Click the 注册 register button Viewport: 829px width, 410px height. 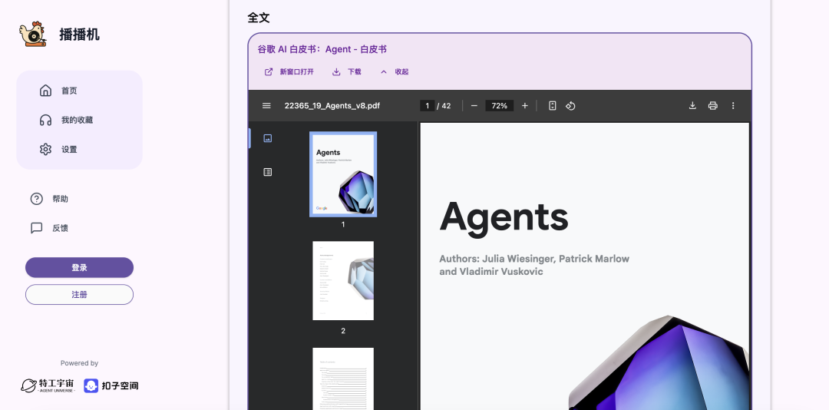[x=79, y=295]
